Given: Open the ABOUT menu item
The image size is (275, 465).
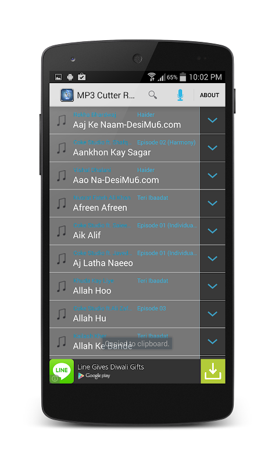Looking at the screenshot, I should point(209,95).
